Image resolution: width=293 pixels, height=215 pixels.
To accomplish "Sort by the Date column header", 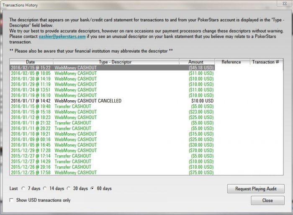I will point(31,62).
